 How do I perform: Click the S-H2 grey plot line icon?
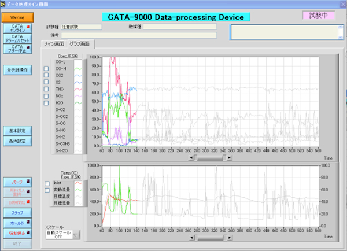point(77,137)
